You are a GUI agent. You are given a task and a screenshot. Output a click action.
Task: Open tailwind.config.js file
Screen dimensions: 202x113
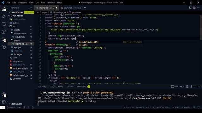tap(21, 75)
